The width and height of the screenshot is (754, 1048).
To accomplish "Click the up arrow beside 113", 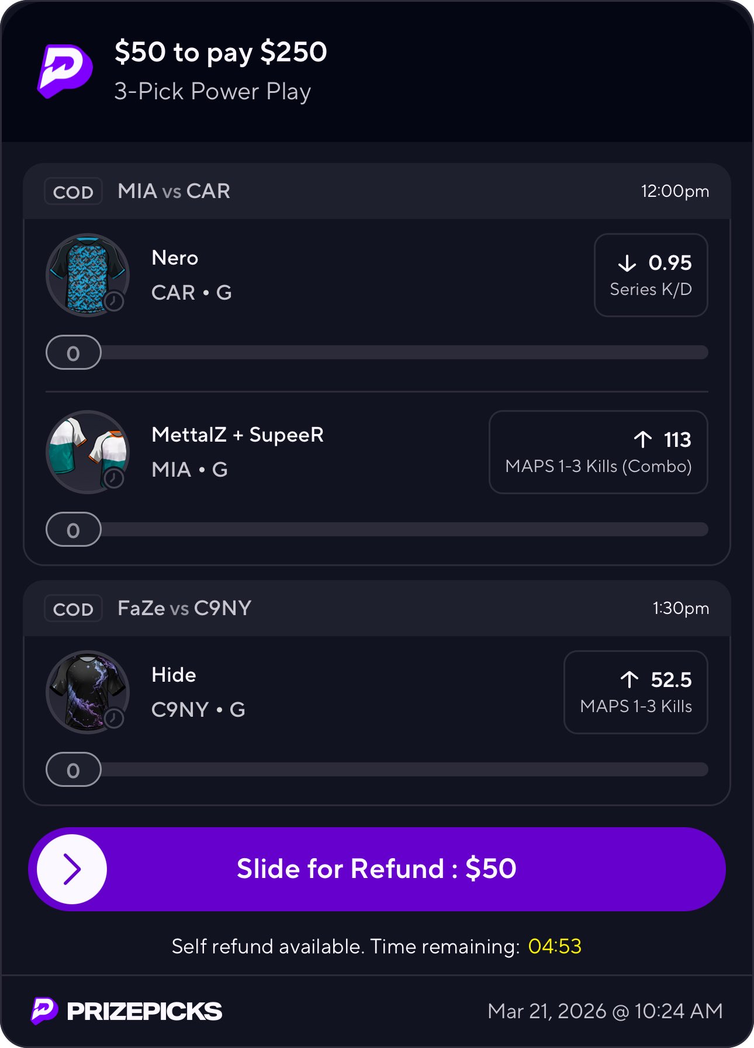I will coord(643,439).
